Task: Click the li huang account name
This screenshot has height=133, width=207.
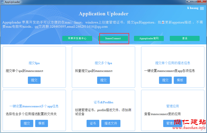Action: click(193, 8)
